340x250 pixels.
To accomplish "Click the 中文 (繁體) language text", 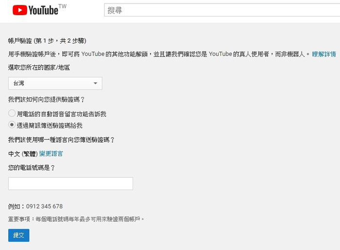I will pyautogui.click(x=23, y=154).
